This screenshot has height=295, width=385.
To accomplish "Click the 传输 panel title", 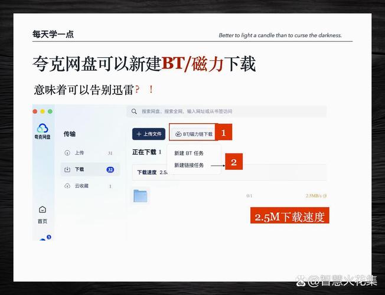I will coord(70,134).
